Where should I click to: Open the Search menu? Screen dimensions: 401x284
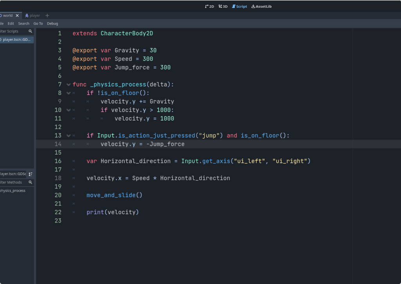point(23,23)
